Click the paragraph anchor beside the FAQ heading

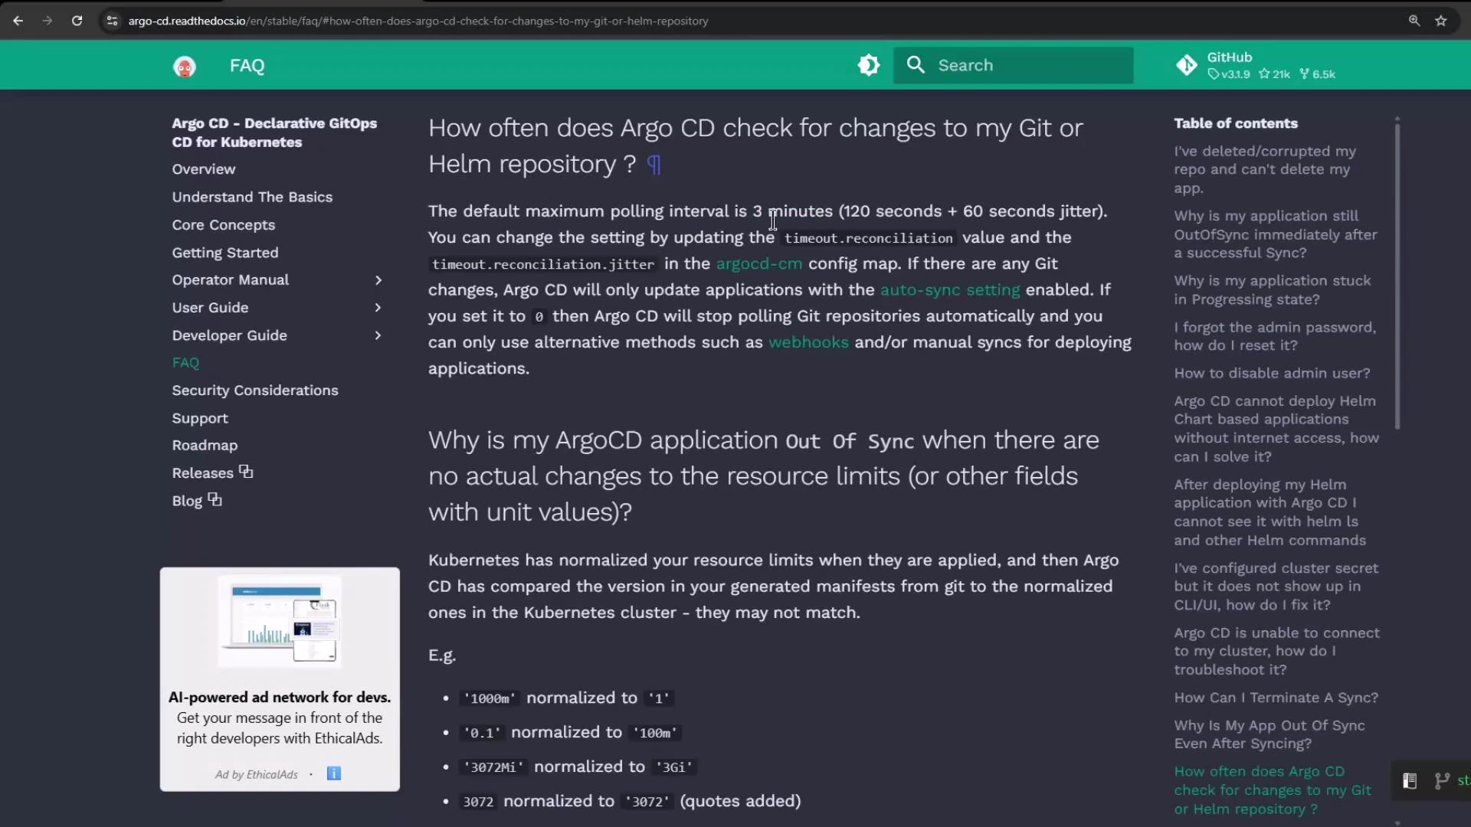tap(653, 164)
